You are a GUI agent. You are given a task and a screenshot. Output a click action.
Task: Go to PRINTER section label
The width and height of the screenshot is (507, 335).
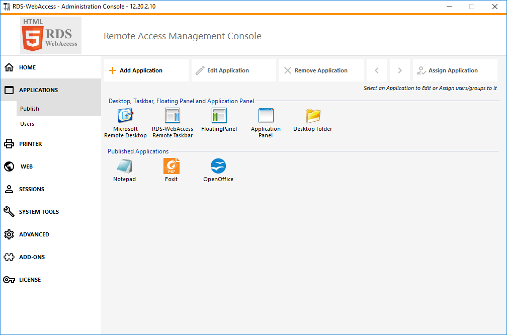point(30,144)
